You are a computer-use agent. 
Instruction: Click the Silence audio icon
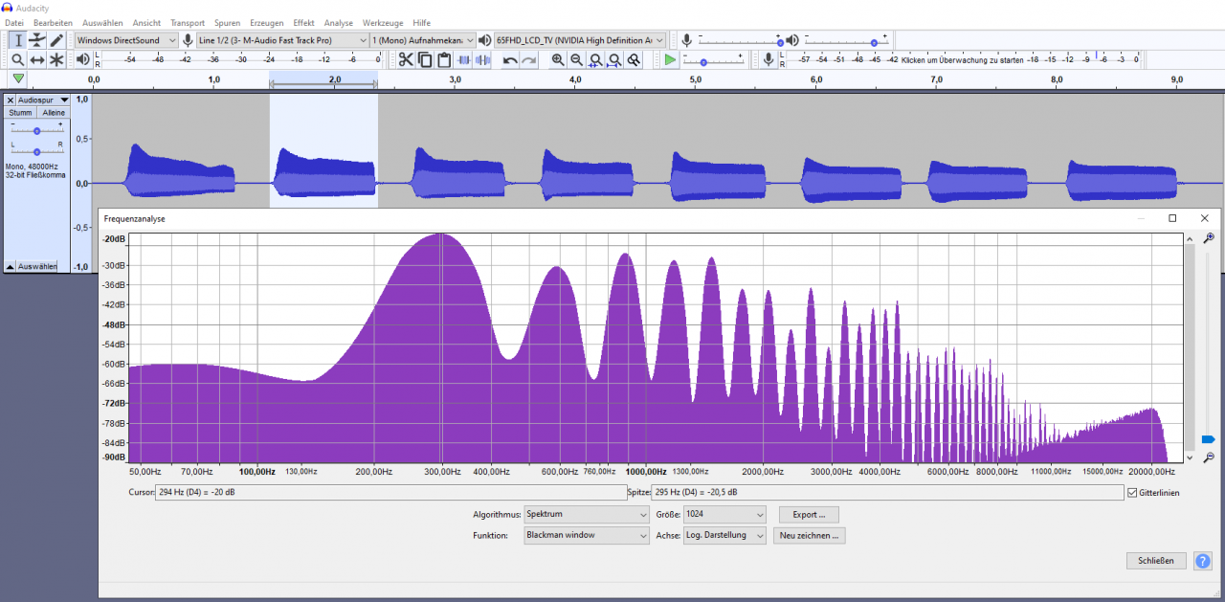point(483,60)
